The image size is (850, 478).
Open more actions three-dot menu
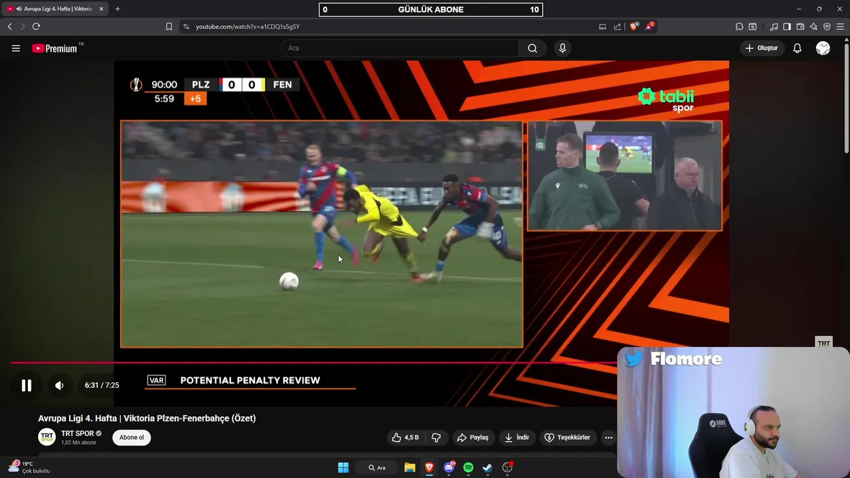point(608,438)
